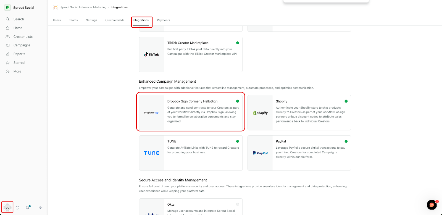
Task: Click the Dropbox Sign description text
Action: tap(203, 114)
